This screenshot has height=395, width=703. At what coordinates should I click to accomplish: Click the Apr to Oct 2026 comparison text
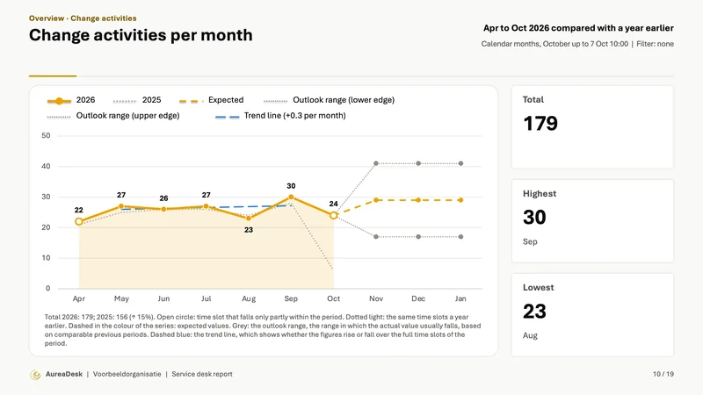(578, 28)
